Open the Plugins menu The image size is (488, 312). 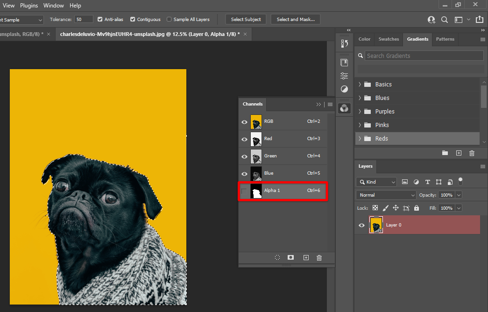pos(29,6)
